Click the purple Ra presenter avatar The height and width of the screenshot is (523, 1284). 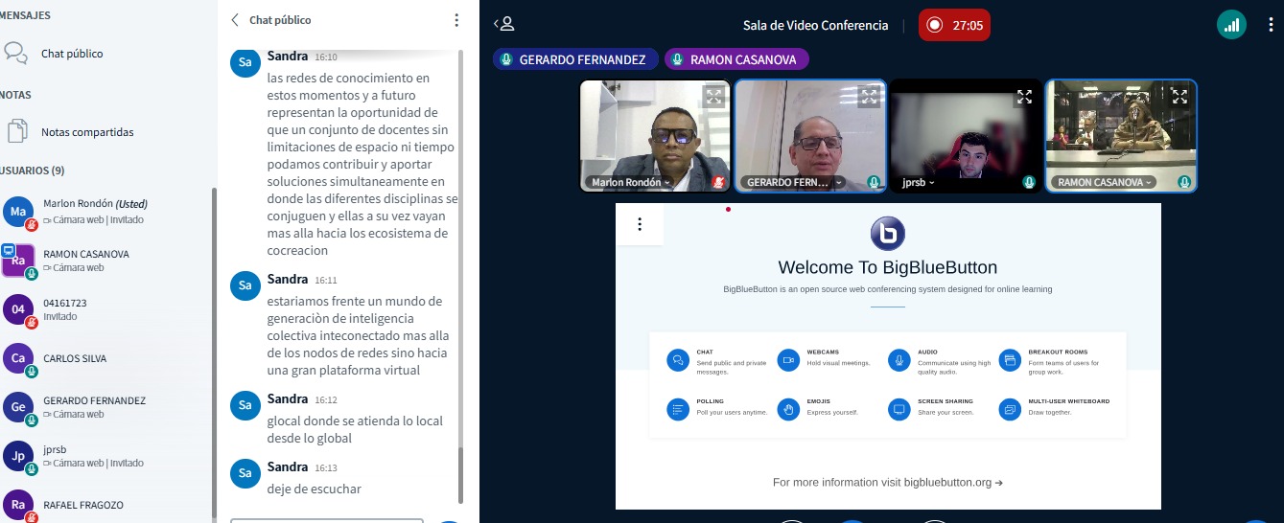point(18,261)
